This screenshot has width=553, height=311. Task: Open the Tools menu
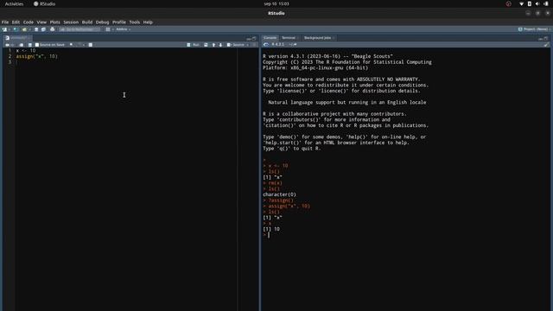tap(135, 22)
